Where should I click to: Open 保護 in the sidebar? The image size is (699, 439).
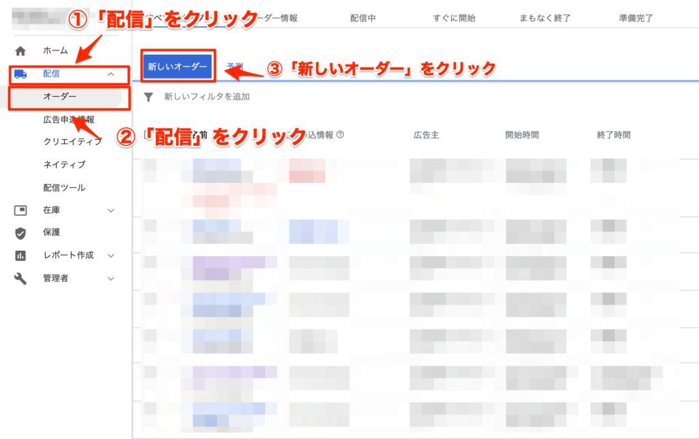[51, 232]
